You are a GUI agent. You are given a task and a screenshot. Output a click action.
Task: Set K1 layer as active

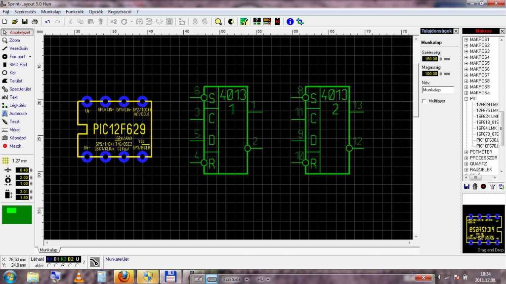pos(49,265)
